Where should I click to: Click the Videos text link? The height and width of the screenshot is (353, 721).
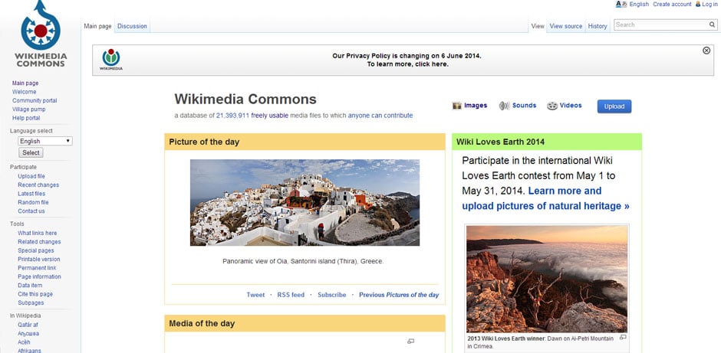(571, 106)
